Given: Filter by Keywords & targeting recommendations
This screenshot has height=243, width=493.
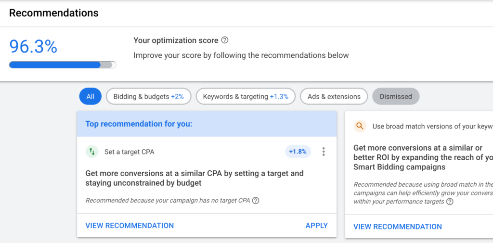Looking at the screenshot, I should [246, 96].
